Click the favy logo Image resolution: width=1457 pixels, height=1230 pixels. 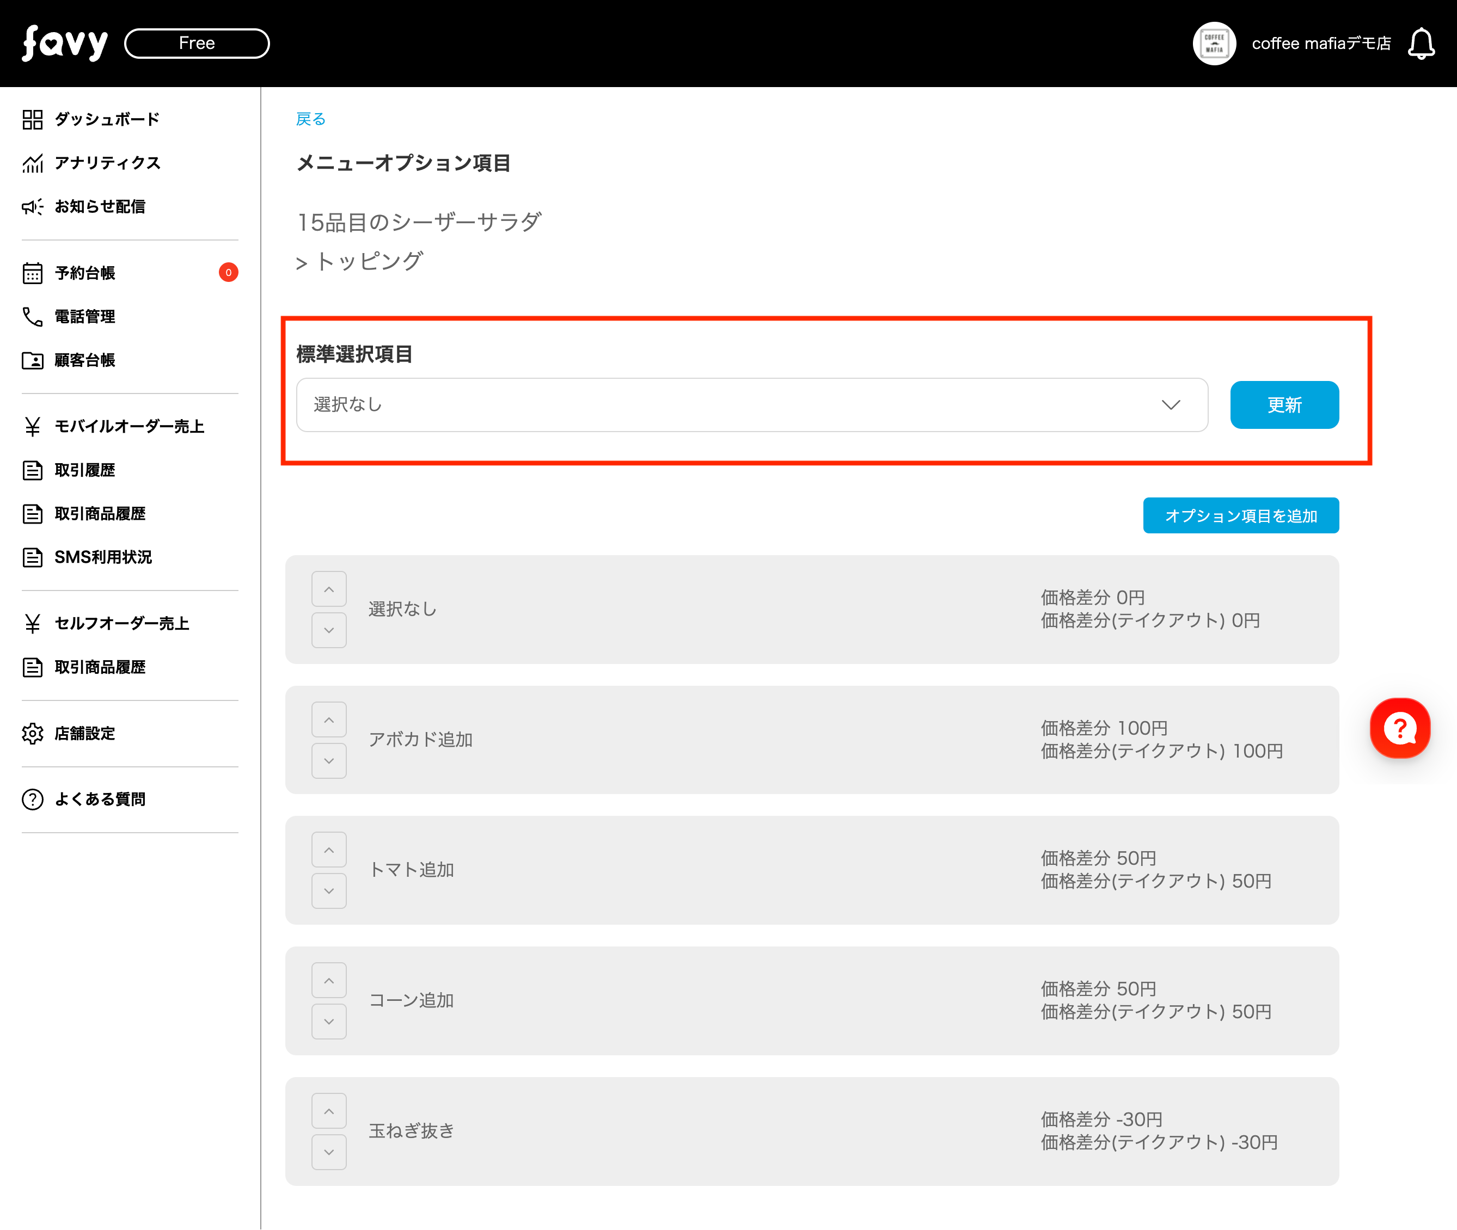point(65,43)
